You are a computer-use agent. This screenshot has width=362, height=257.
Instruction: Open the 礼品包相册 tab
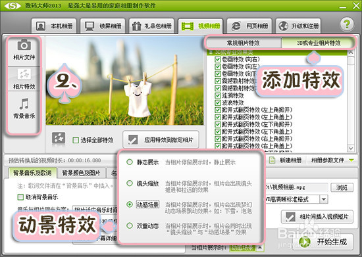151,26
